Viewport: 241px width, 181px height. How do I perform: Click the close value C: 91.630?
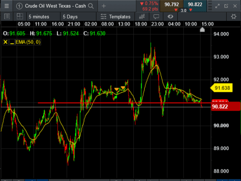[94, 33]
